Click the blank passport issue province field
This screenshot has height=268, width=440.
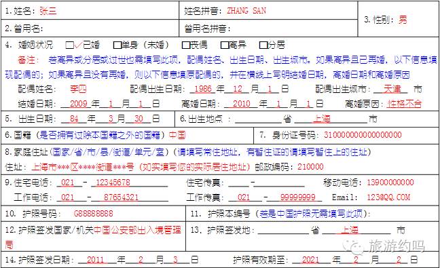pos(283,231)
